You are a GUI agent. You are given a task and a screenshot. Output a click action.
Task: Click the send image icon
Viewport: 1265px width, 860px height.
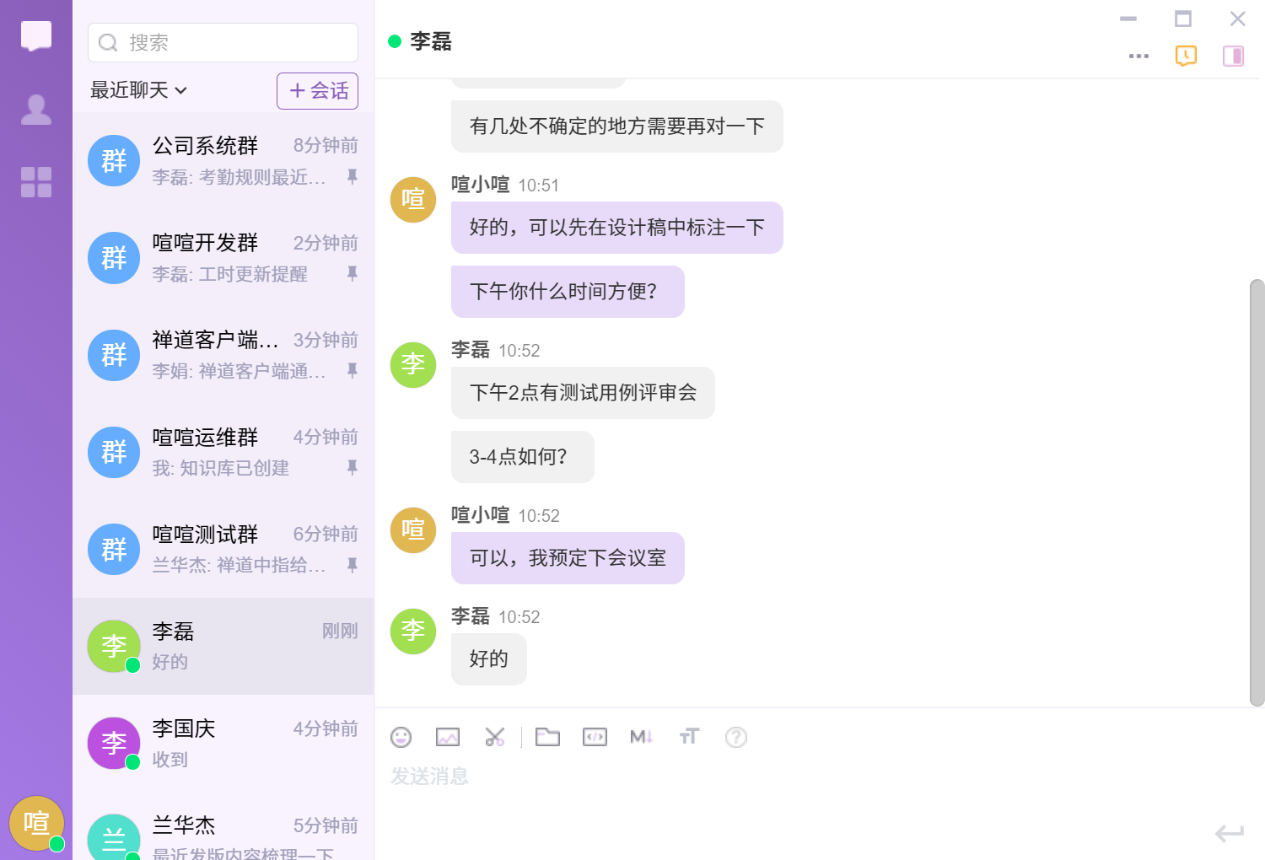(x=448, y=738)
